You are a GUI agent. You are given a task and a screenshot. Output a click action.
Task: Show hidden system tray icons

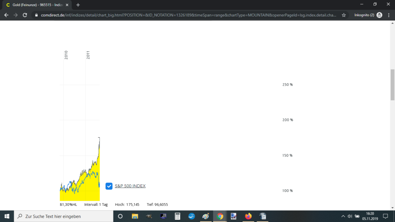tap(343, 216)
